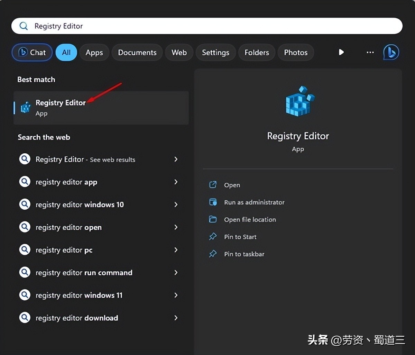Click the play arrow next to the filter tabs
The width and height of the screenshot is (415, 355).
pyautogui.click(x=341, y=52)
